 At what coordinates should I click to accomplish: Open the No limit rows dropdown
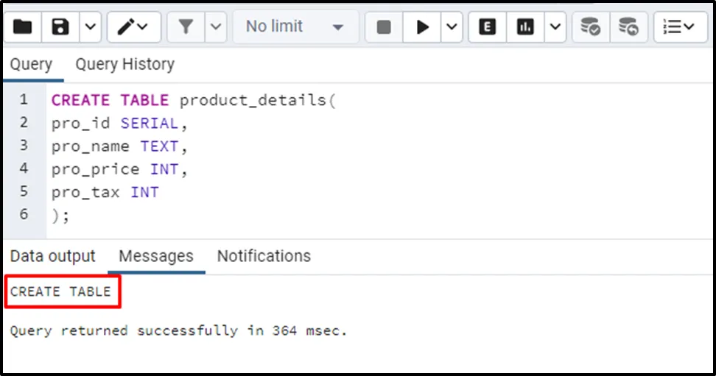pyautogui.click(x=295, y=27)
